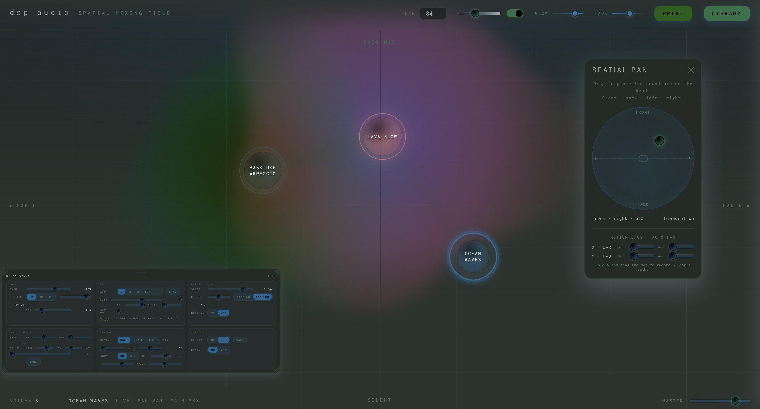Click the head icon at pan circle center
760x409 pixels.
click(643, 158)
